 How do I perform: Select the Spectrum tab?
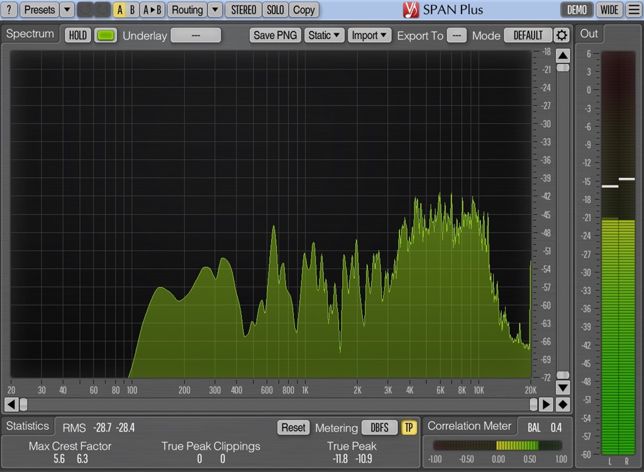pyautogui.click(x=30, y=34)
